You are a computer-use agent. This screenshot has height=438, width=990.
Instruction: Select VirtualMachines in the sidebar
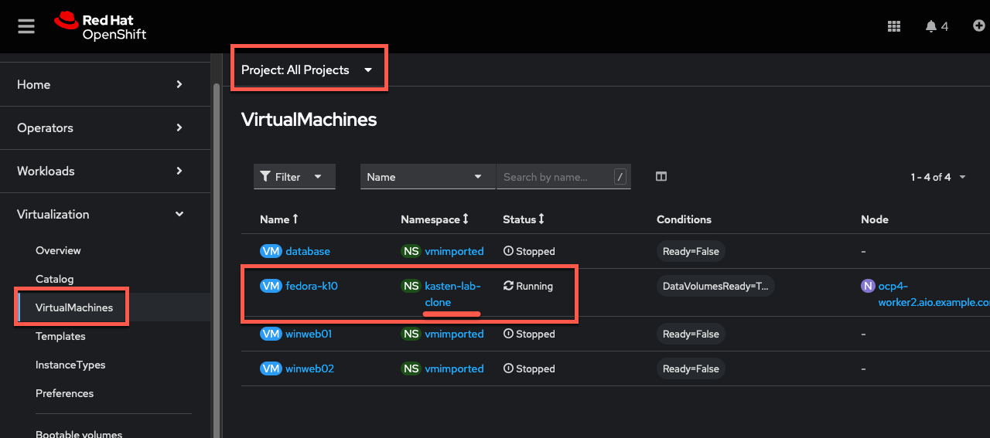click(74, 307)
